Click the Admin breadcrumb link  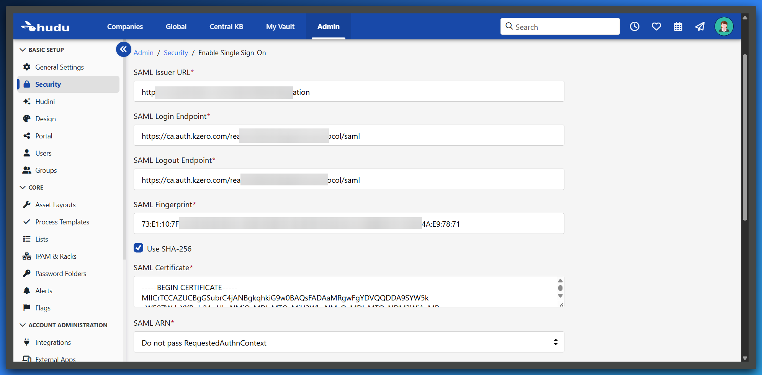[x=144, y=53]
